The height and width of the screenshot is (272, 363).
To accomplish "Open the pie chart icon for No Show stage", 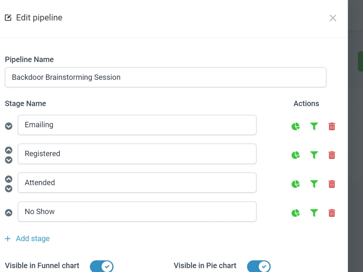I will (x=295, y=213).
